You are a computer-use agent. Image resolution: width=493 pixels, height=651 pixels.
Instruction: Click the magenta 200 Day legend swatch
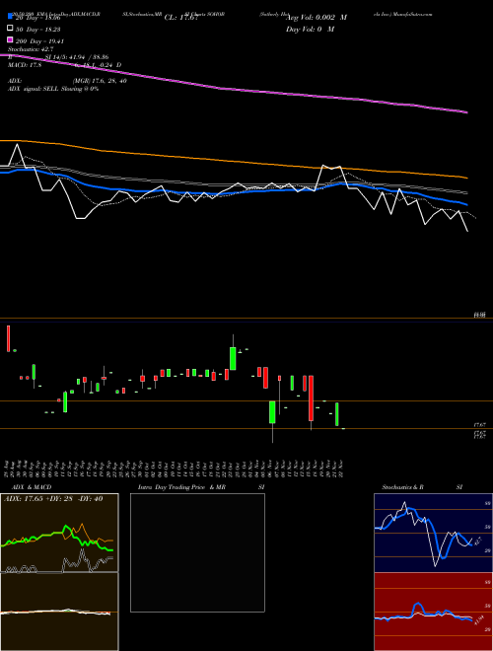click(10, 39)
